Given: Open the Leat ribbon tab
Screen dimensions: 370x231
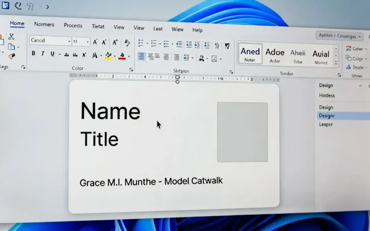Looking at the screenshot, I should [x=158, y=29].
